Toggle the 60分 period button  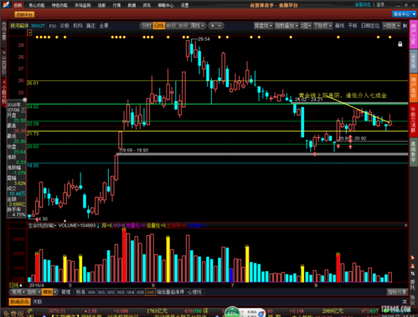pyautogui.click(x=171, y=26)
